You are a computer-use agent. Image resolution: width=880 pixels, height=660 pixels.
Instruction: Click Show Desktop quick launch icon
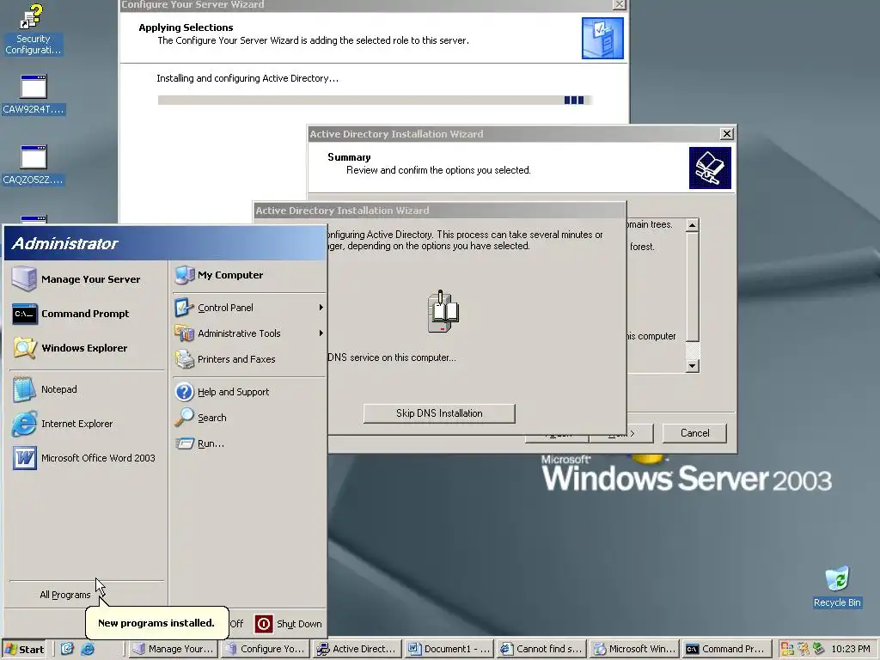(x=67, y=649)
